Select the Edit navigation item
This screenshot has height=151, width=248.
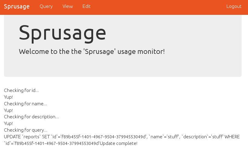tap(86, 6)
